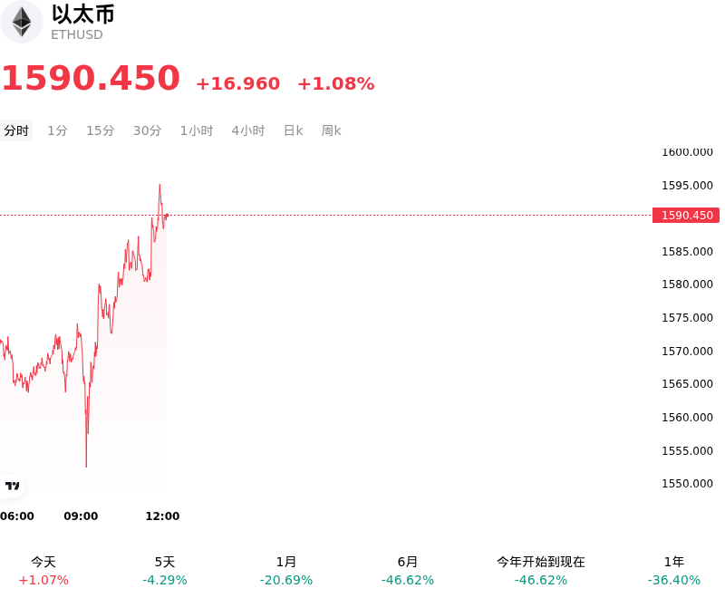Click the 12:00 time axis marker
The width and height of the screenshot is (725, 598).
[162, 516]
